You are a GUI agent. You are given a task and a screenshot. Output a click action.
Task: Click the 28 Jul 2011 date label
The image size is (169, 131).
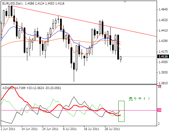[x=112, y=129]
